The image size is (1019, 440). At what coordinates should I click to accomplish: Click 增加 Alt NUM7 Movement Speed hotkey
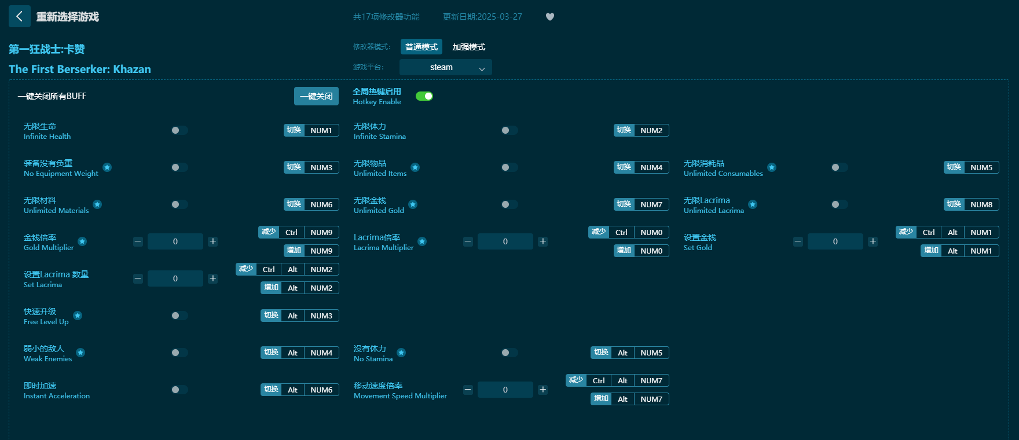[x=630, y=399]
